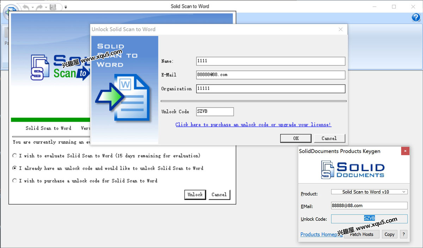Click Cancel in the evaluation window

[x=219, y=194]
